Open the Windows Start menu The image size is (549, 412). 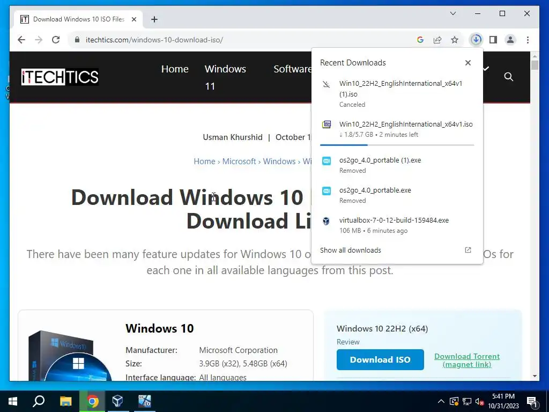click(13, 401)
